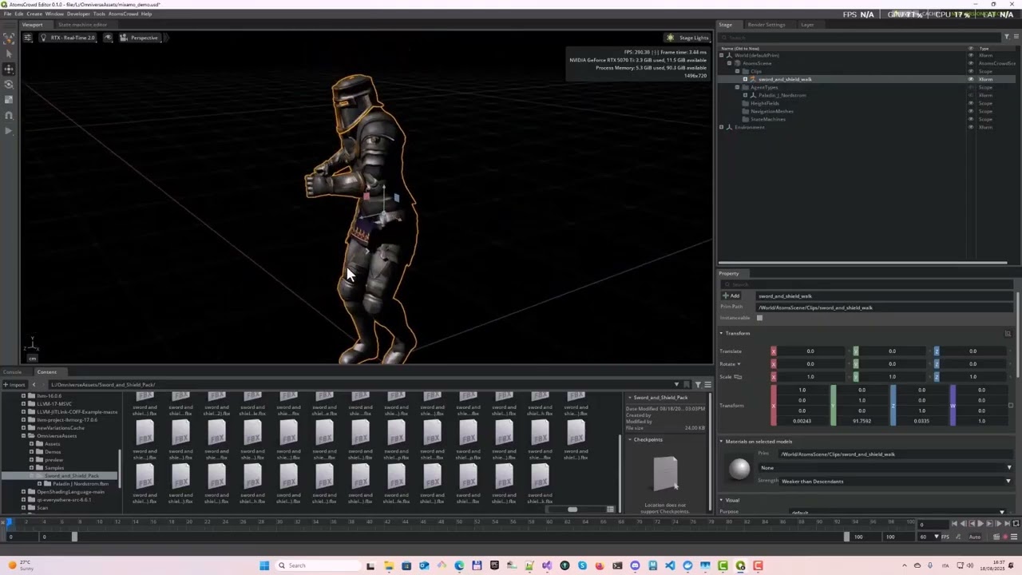Toggle visibility of AtomsScene prim
Image resolution: width=1022 pixels, height=575 pixels.
(x=971, y=63)
